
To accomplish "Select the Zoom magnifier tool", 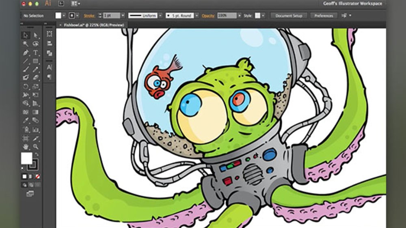I will tap(36, 147).
